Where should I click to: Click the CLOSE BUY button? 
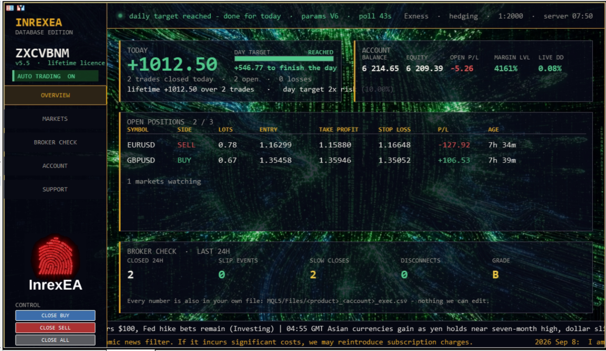[55, 315]
